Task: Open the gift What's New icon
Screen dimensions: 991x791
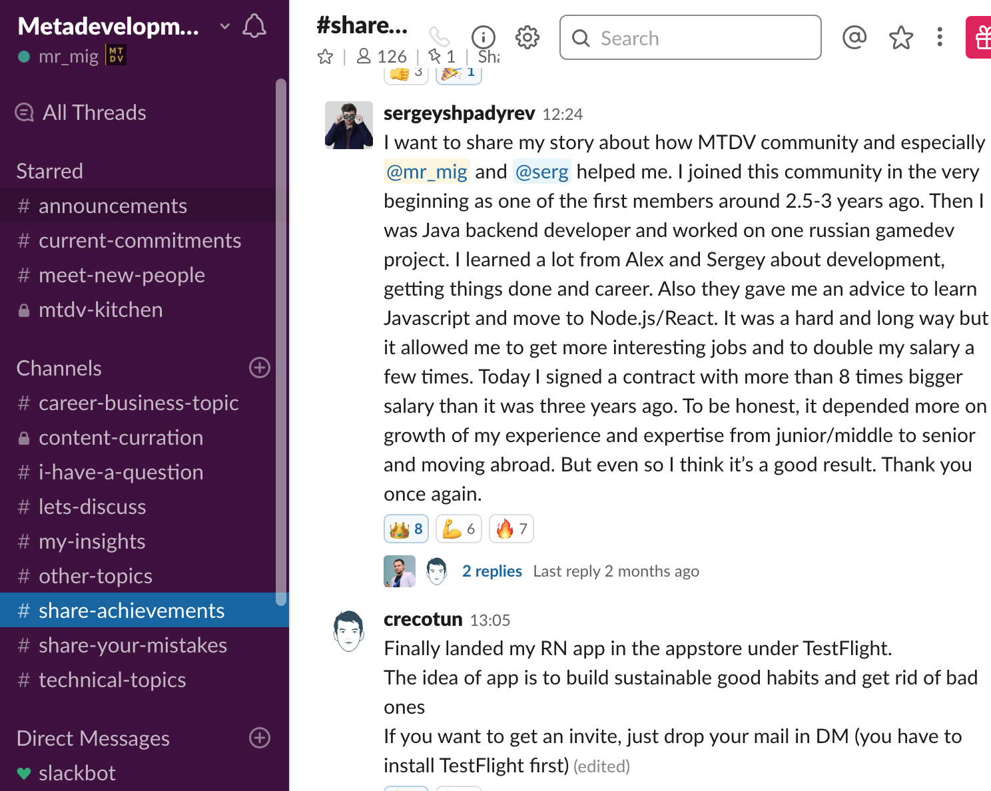Action: click(x=981, y=37)
